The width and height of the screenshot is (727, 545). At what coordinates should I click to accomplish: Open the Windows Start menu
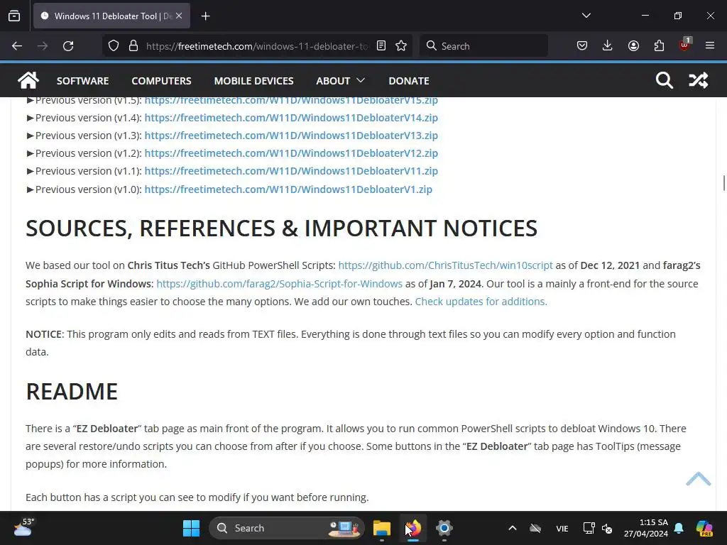(191, 528)
